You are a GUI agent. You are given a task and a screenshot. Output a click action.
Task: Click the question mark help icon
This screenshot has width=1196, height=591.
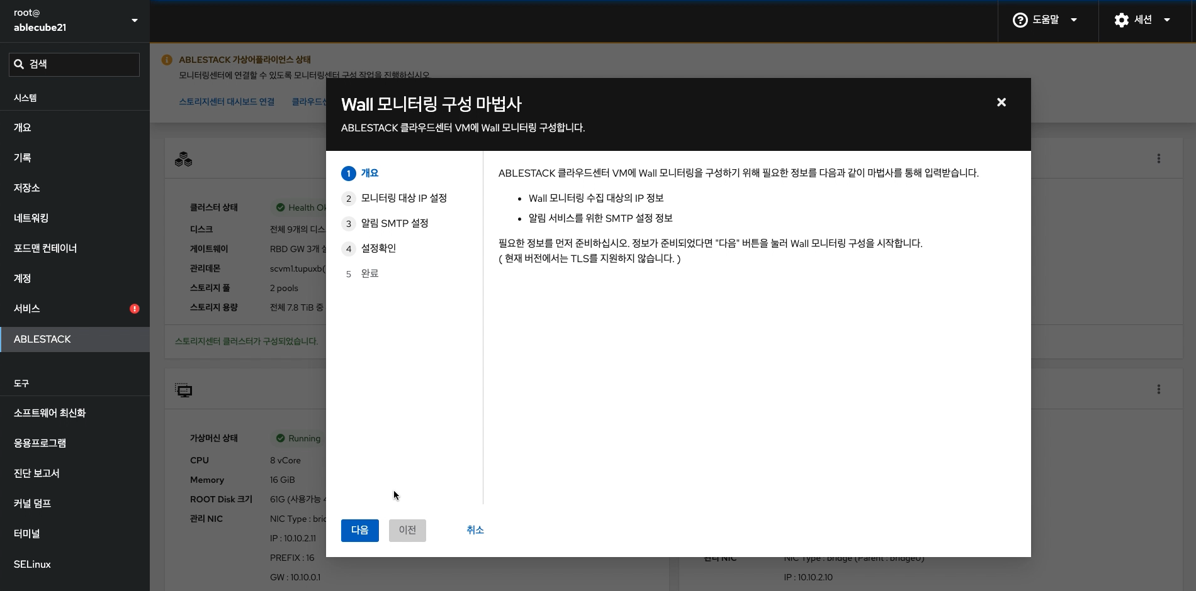click(x=1020, y=20)
